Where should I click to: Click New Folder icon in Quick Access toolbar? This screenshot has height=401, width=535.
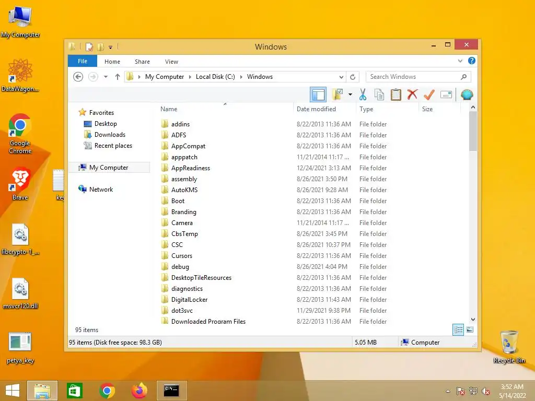(x=101, y=46)
